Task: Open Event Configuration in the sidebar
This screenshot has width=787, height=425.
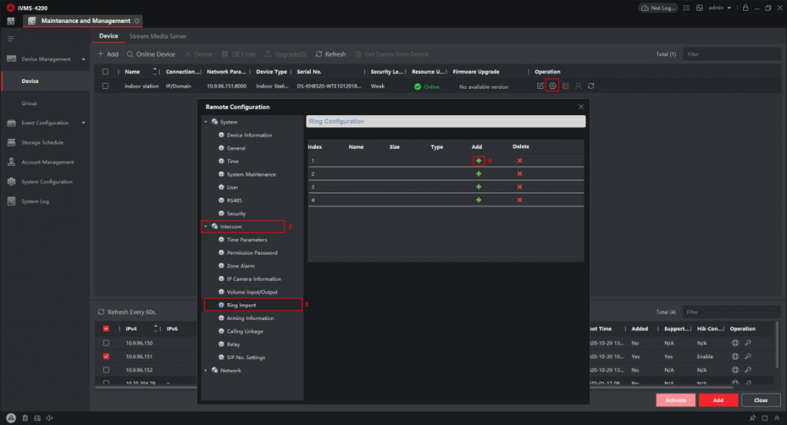Action: click(45, 123)
